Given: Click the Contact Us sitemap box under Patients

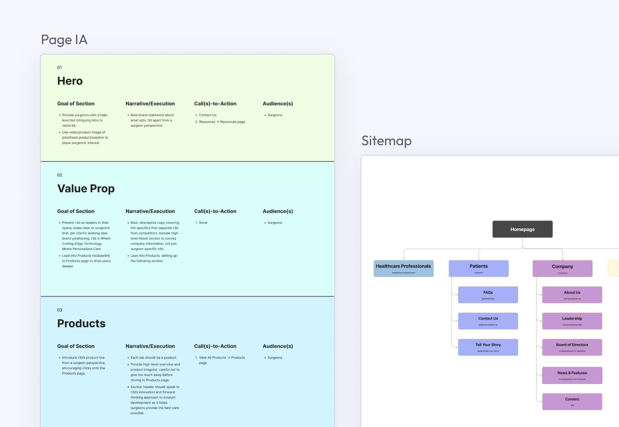Looking at the screenshot, I should coord(488,321).
